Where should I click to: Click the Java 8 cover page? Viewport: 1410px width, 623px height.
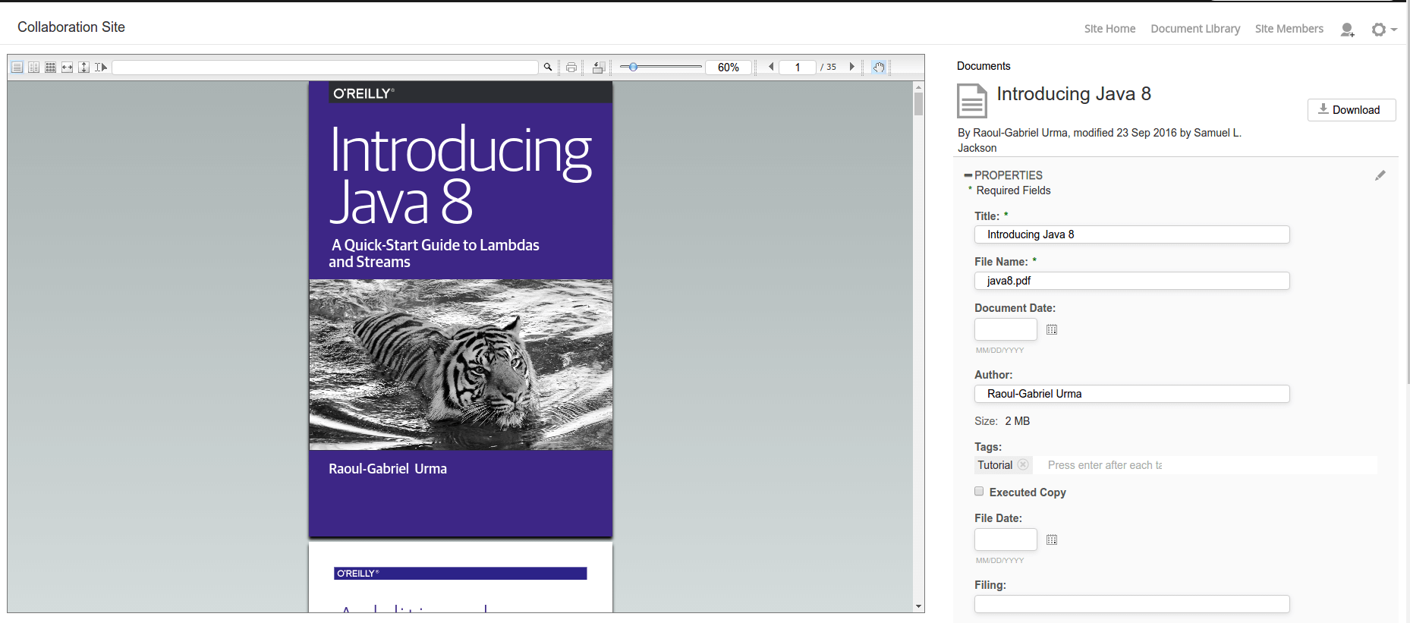coord(461,309)
